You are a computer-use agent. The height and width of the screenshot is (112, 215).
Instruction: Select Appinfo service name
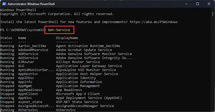[x=25, y=82]
